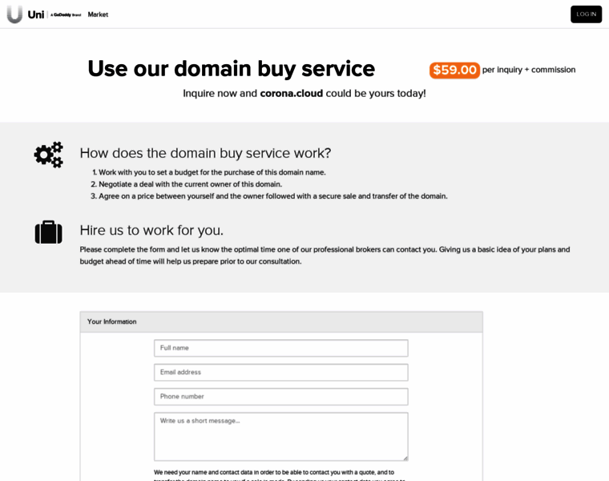Click the Write us a short message textarea

pyautogui.click(x=280, y=437)
